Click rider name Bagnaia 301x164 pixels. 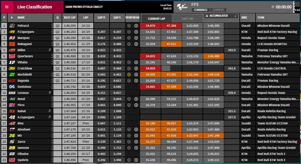23,81
